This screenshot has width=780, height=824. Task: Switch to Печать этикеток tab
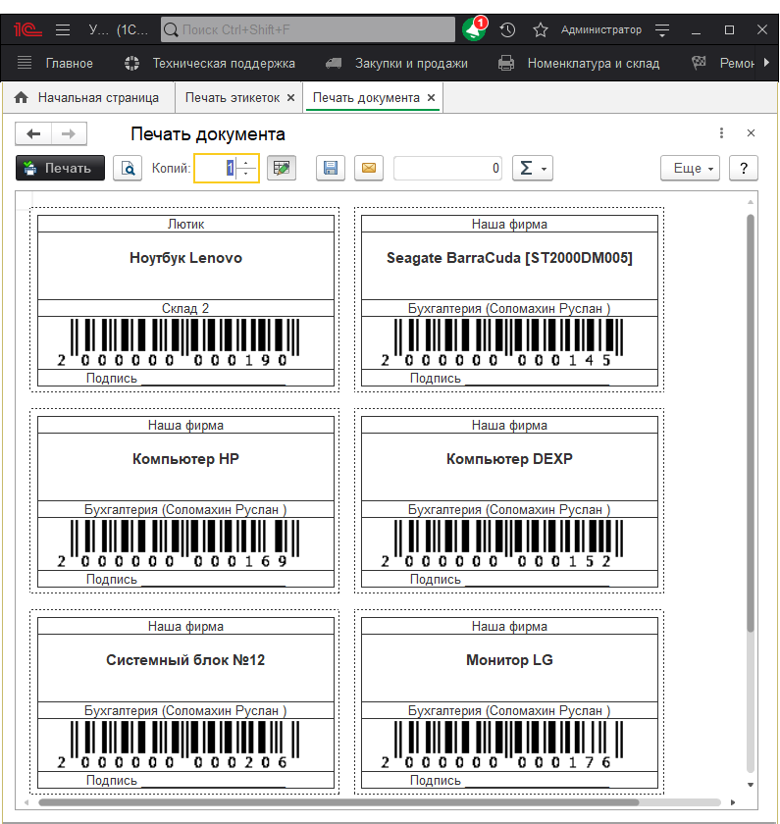tap(232, 98)
